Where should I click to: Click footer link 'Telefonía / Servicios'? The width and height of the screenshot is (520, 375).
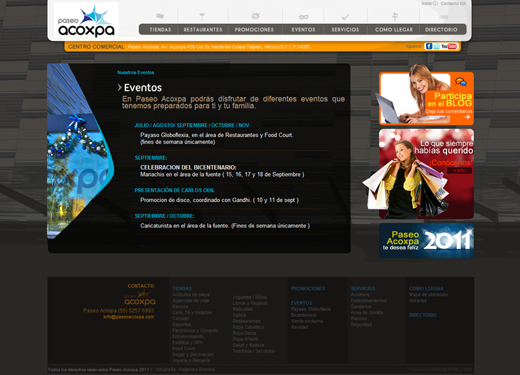pos(254,350)
